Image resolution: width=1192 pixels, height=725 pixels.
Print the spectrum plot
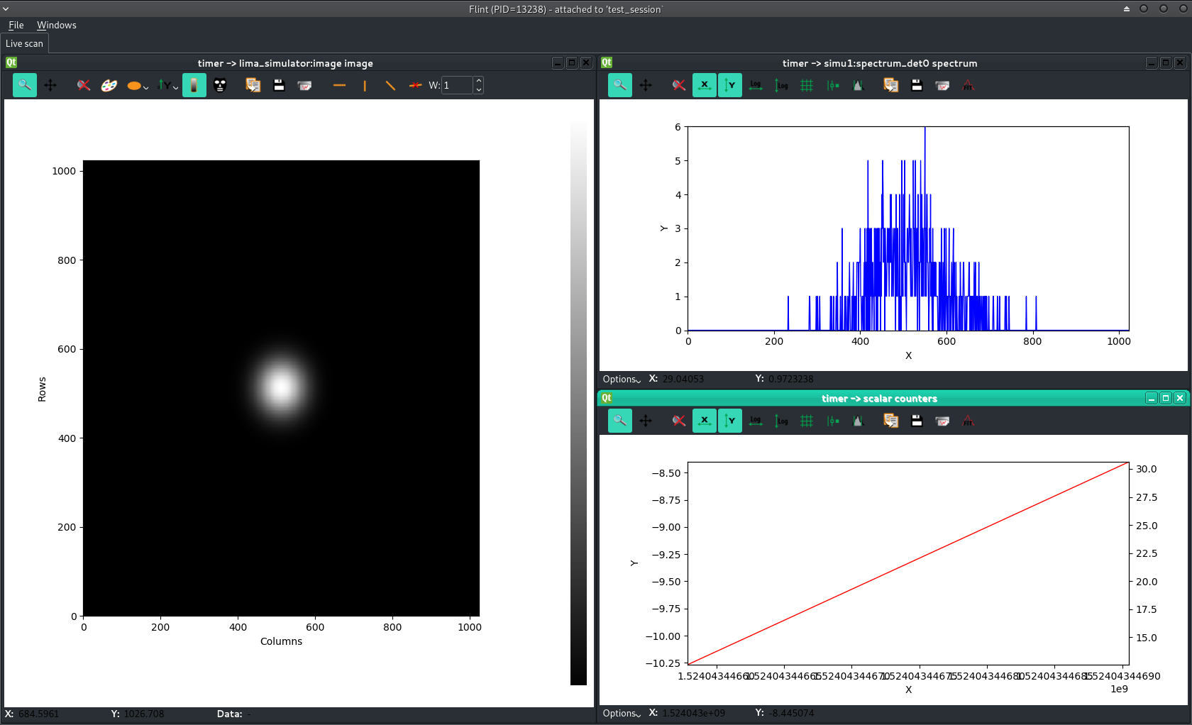click(943, 85)
